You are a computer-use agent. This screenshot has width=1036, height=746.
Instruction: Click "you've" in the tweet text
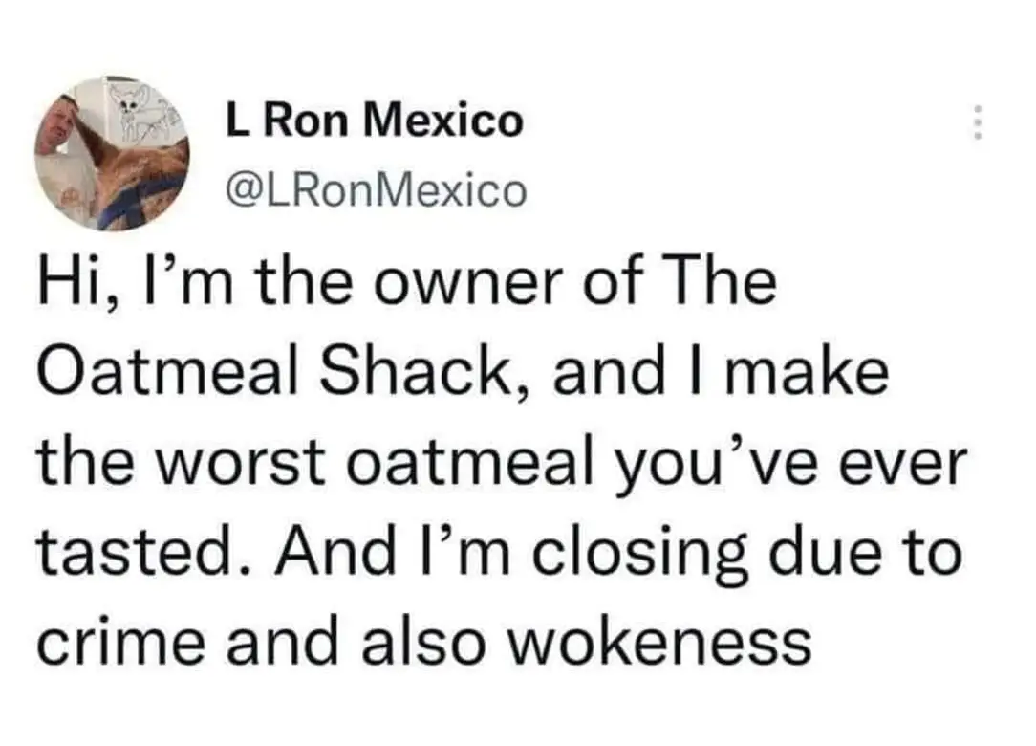pos(707,463)
